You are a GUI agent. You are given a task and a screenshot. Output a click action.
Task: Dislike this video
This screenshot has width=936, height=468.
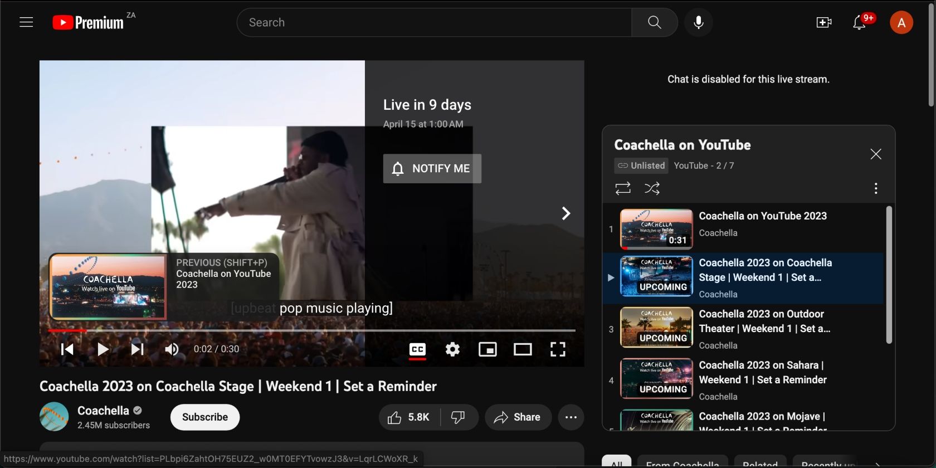(x=459, y=417)
